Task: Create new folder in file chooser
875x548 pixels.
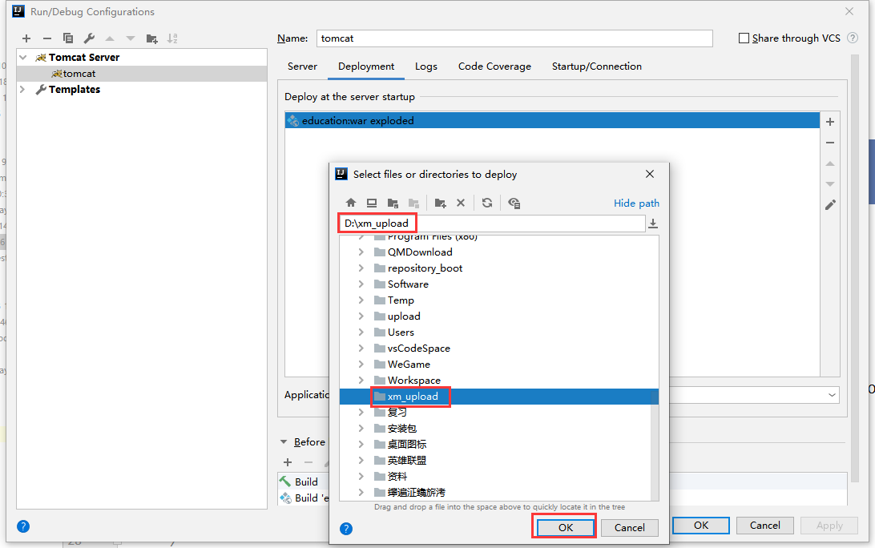Action: click(x=440, y=203)
